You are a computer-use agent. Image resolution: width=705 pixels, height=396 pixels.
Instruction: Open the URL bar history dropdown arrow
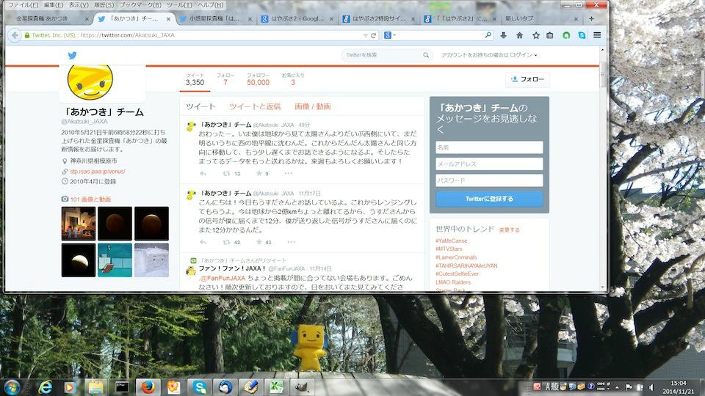[x=365, y=35]
